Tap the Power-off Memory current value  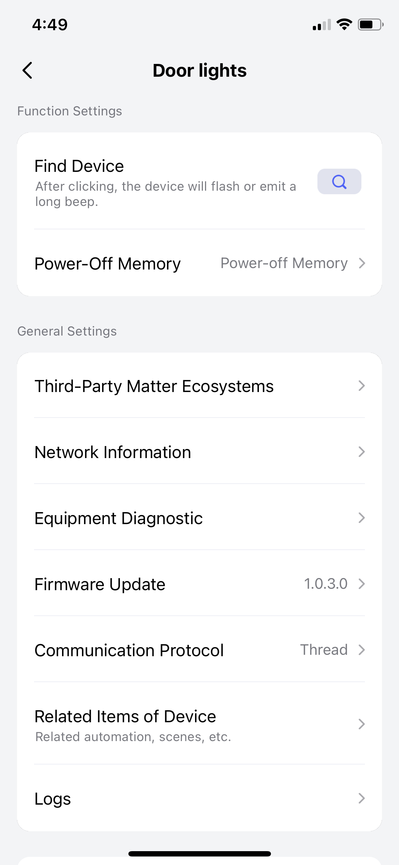[x=284, y=263]
